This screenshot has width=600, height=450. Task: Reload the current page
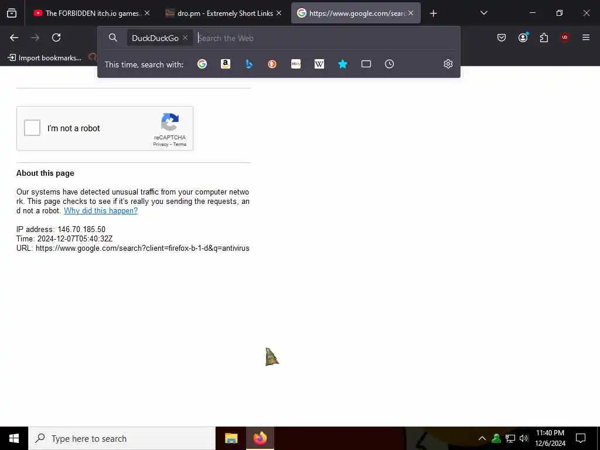(56, 37)
